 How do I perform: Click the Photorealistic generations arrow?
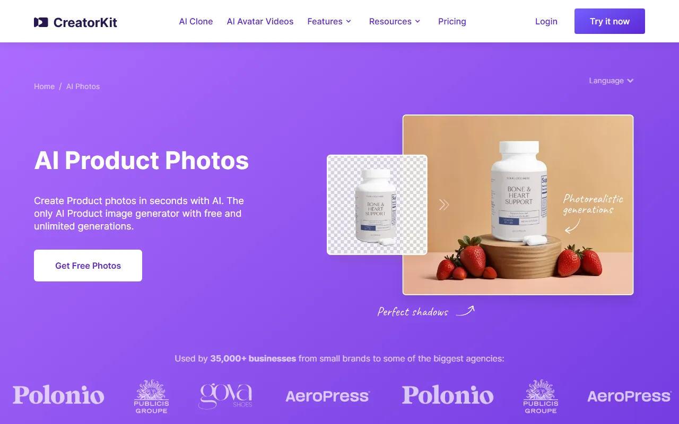click(x=572, y=226)
